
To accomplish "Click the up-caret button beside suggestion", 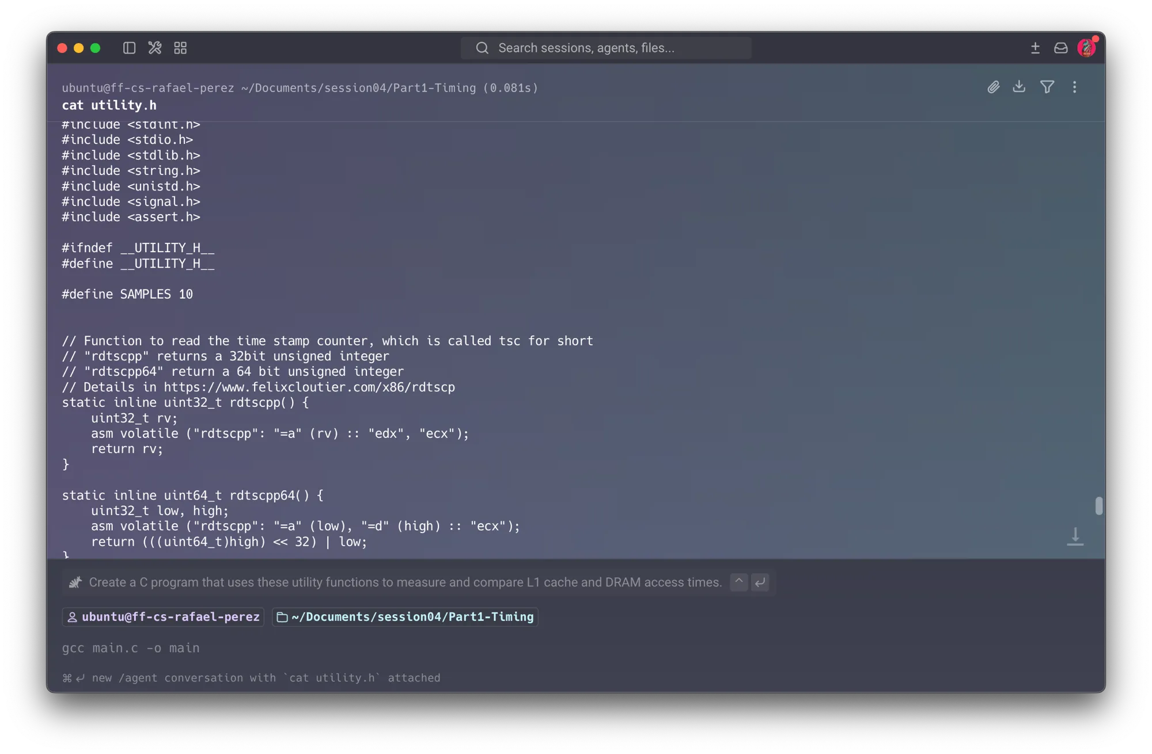I will pyautogui.click(x=738, y=582).
